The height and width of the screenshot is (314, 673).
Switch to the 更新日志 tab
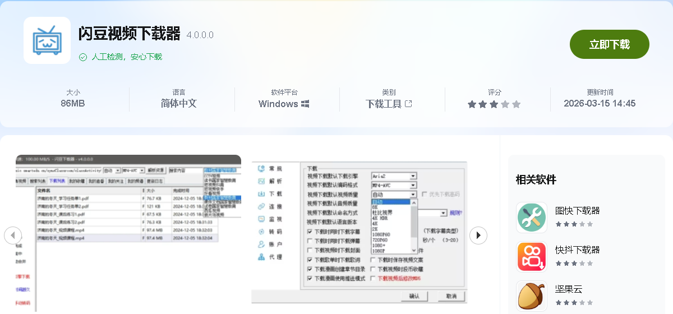155,181
